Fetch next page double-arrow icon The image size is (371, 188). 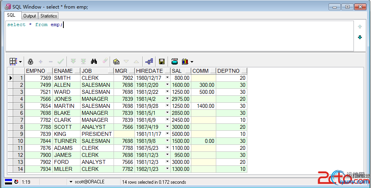click(73, 61)
